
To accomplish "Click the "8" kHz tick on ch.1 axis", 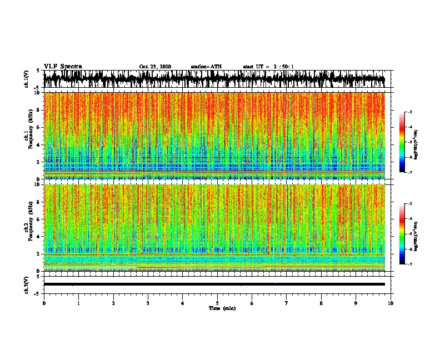I will click(39, 110).
